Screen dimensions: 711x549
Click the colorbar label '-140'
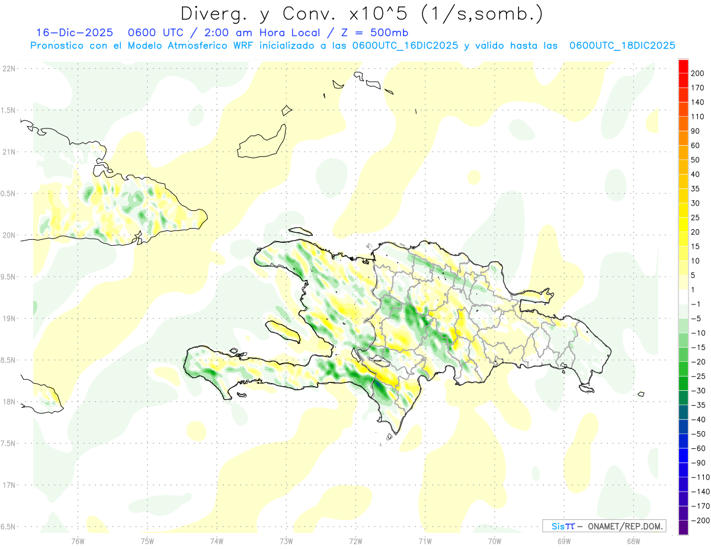tap(701, 492)
